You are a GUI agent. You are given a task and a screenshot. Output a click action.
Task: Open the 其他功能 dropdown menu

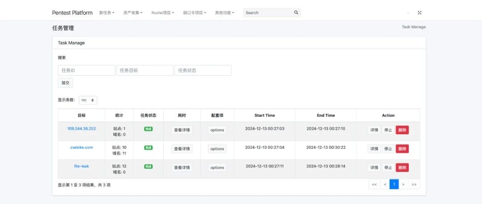pyautogui.click(x=224, y=12)
